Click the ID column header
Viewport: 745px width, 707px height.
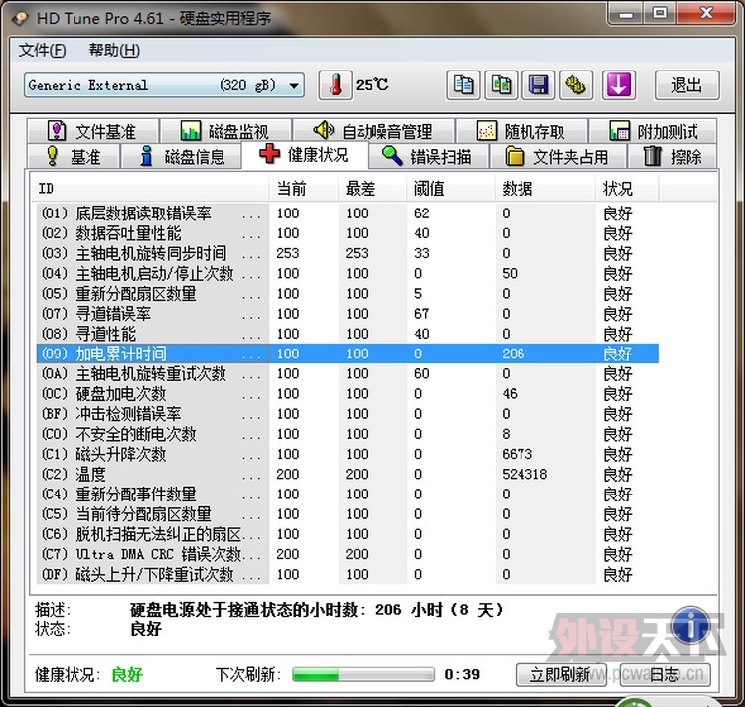click(150, 189)
